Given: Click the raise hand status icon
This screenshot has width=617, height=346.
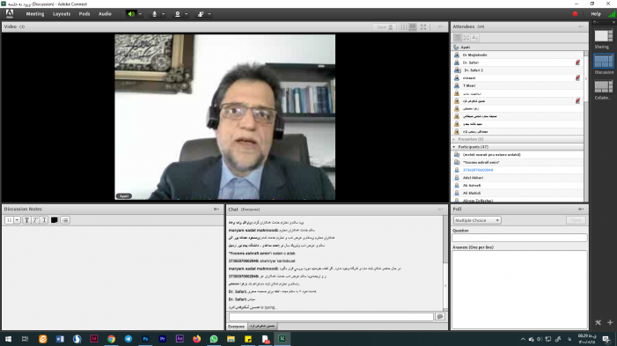Looking at the screenshot, I should (x=201, y=14).
